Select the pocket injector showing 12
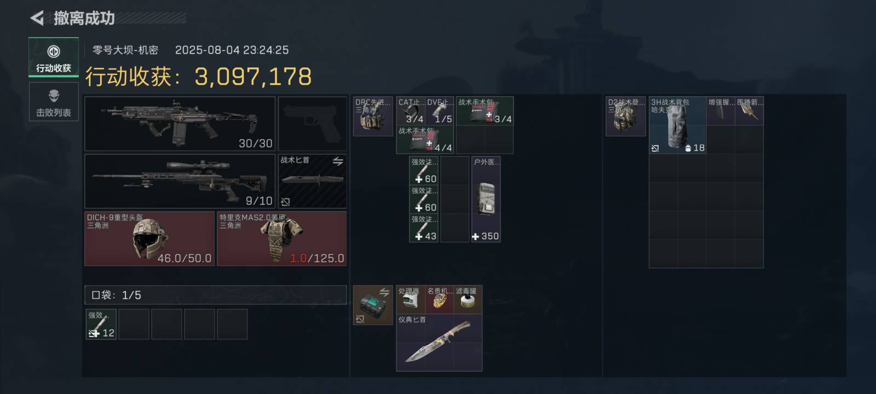876x394 pixels. tap(101, 324)
